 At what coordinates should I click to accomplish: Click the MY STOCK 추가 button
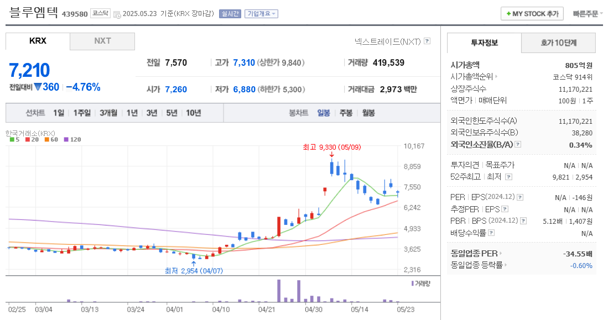click(531, 13)
